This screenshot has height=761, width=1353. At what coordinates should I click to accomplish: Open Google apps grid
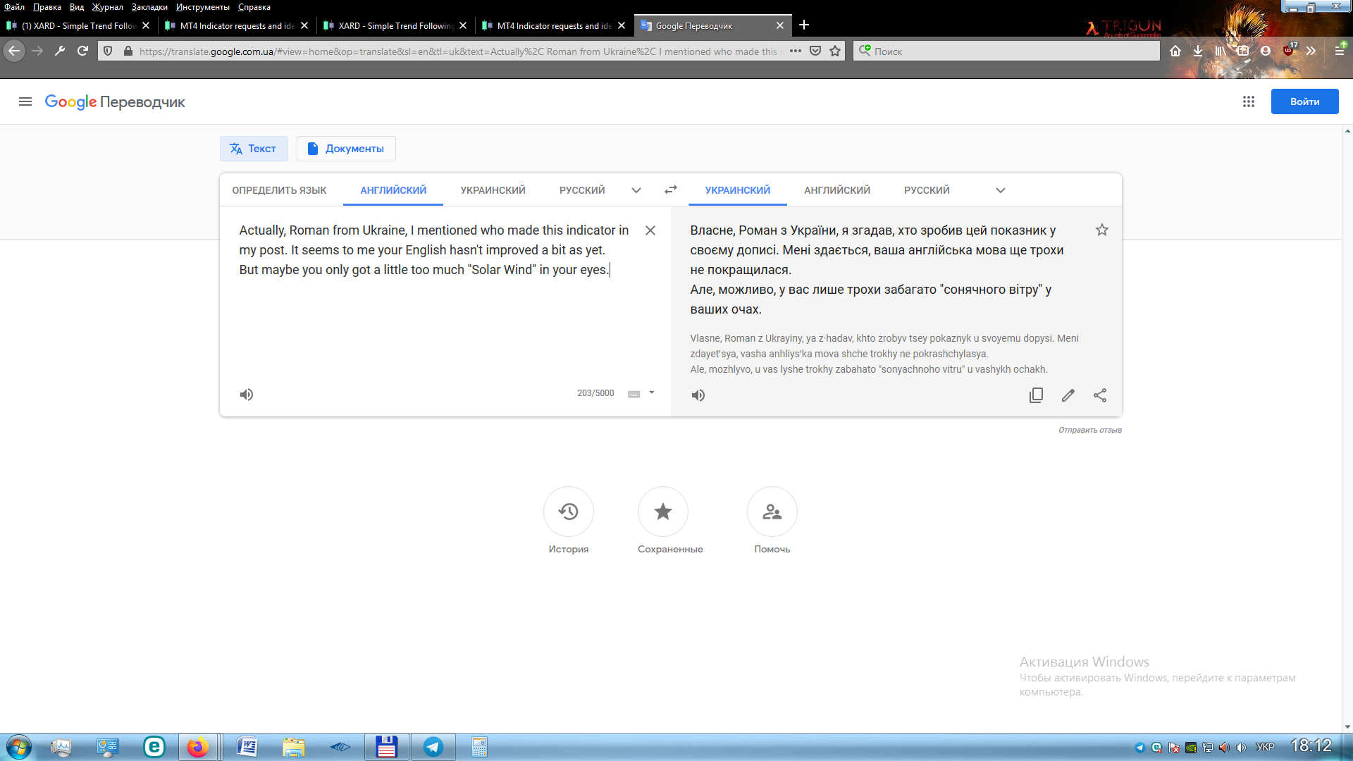(1248, 101)
